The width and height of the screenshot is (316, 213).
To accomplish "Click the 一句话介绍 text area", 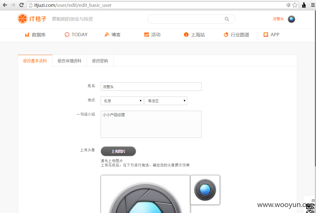I will pos(151,124).
